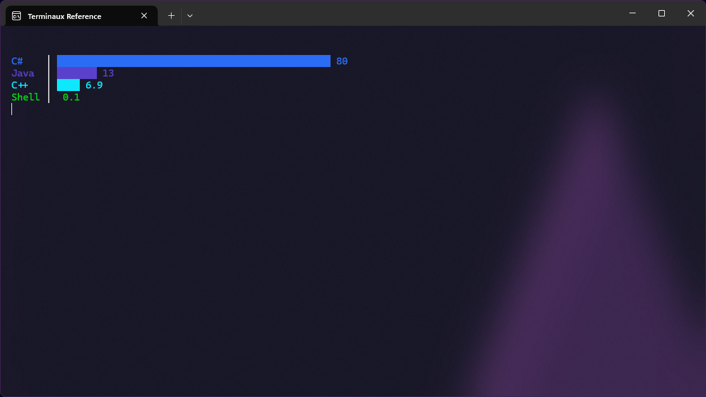This screenshot has height=397, width=706.
Task: Click the cyan C++ bar
Action: [x=68, y=85]
